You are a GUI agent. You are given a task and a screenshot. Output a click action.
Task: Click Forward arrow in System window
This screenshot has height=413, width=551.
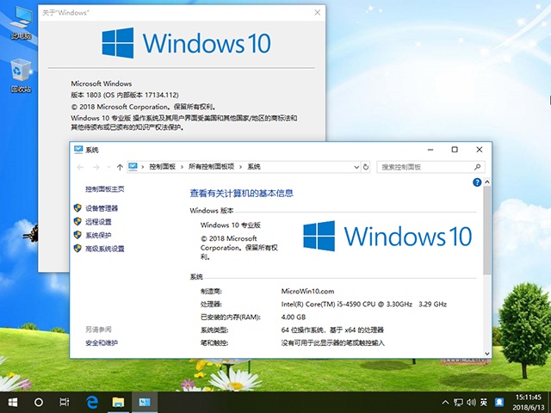[96, 167]
